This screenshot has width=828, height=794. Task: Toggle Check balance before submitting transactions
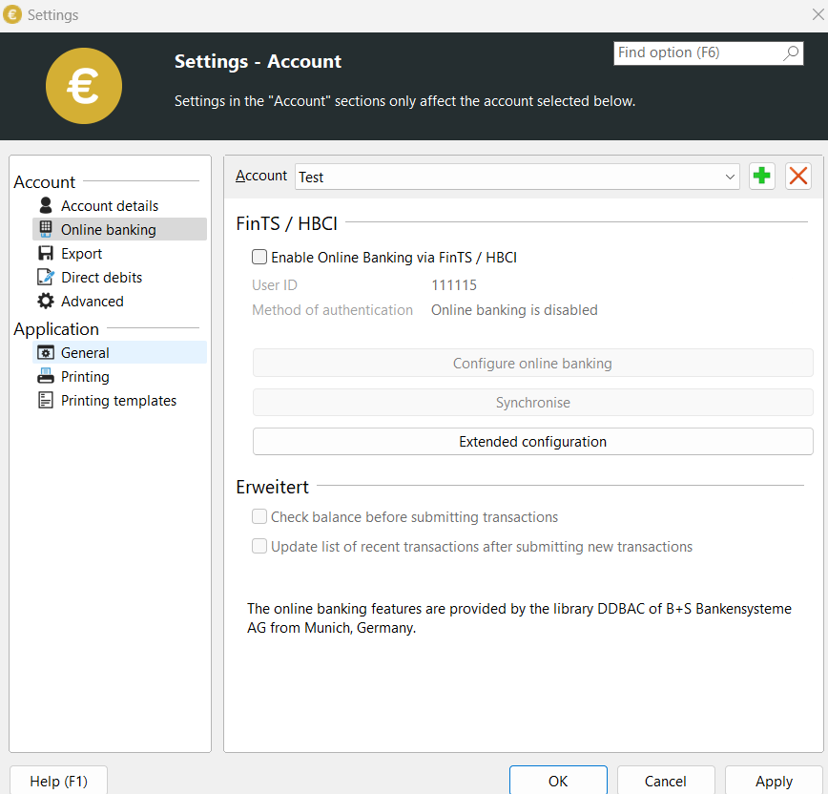259,516
